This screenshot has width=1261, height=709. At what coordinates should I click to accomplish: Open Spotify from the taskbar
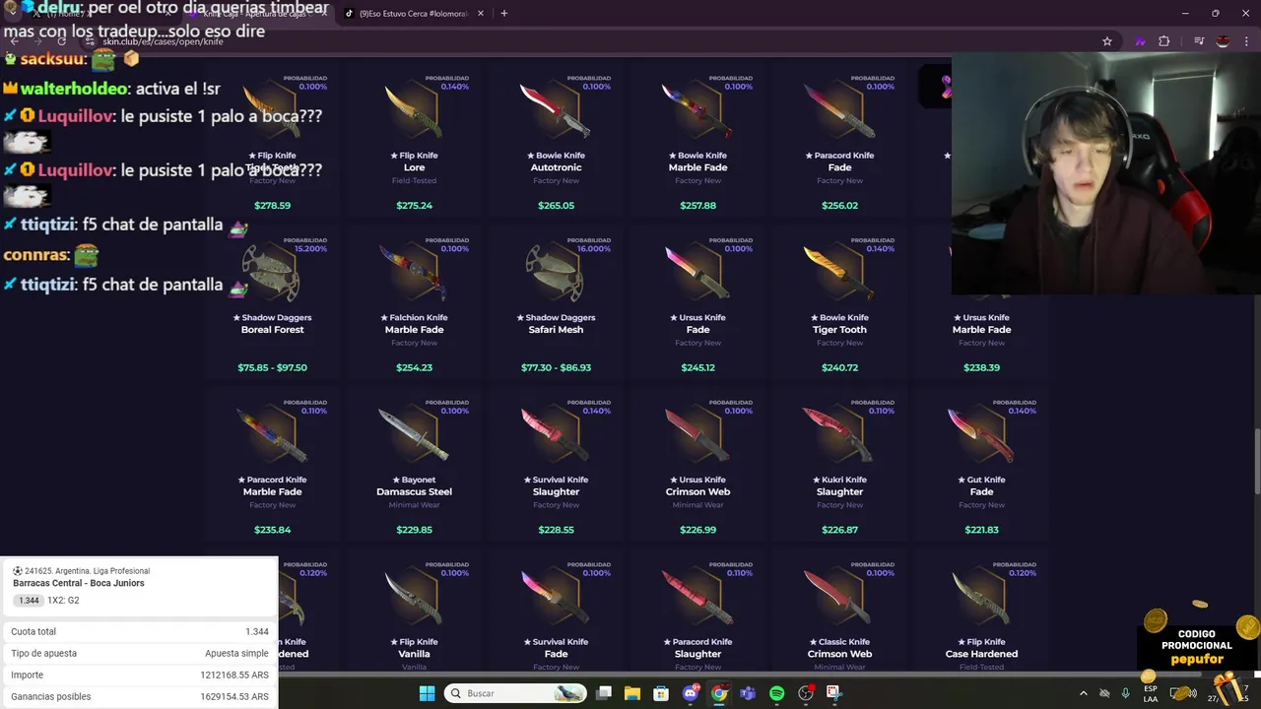coord(776,693)
